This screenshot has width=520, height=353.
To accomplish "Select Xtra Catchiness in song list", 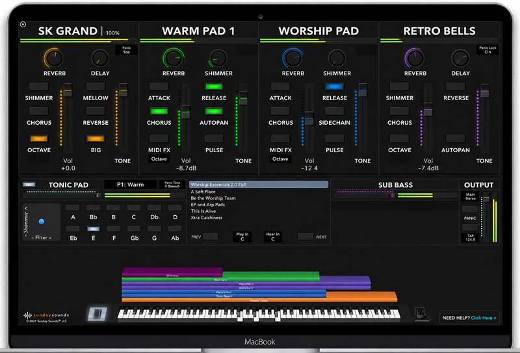I will pos(206,218).
